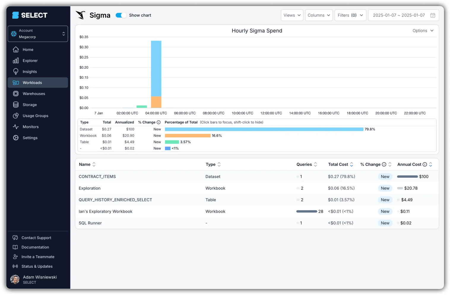
Task: Open Explorer from the sidebar
Action: (38, 61)
